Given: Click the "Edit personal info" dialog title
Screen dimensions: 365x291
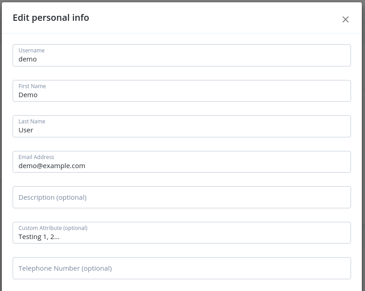Looking at the screenshot, I should pyautogui.click(x=51, y=18).
